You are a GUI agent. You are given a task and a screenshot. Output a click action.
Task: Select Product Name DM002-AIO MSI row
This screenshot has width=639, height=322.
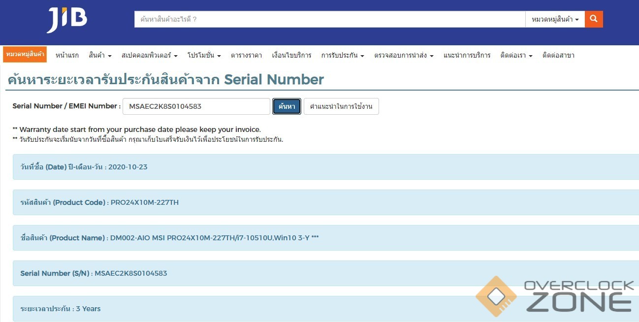click(326, 238)
